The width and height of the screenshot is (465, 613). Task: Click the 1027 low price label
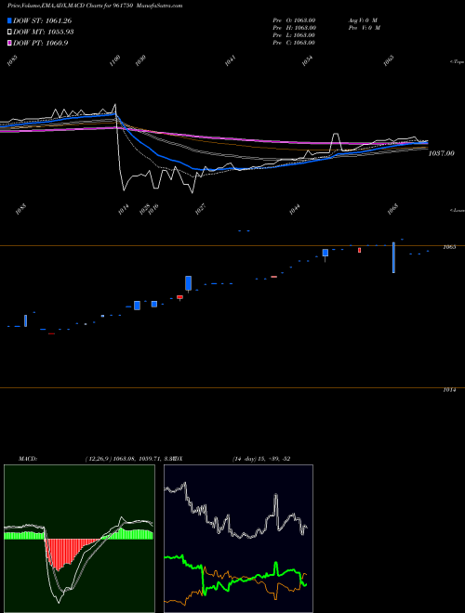200,209
